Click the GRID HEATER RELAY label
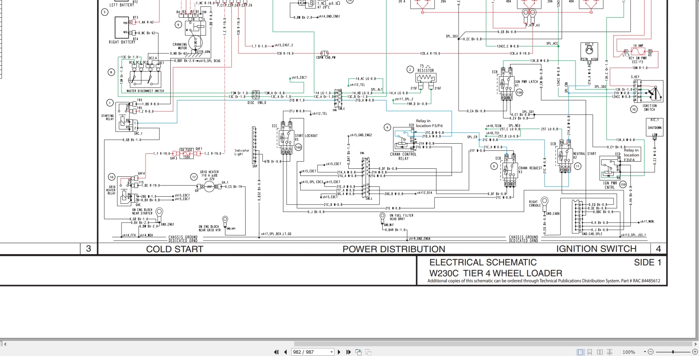This screenshot has height=356, width=699. pos(111,190)
